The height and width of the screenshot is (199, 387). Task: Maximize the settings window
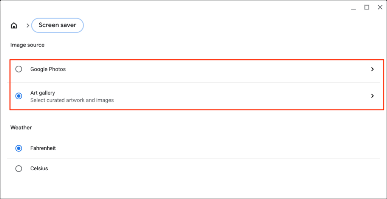click(367, 7)
